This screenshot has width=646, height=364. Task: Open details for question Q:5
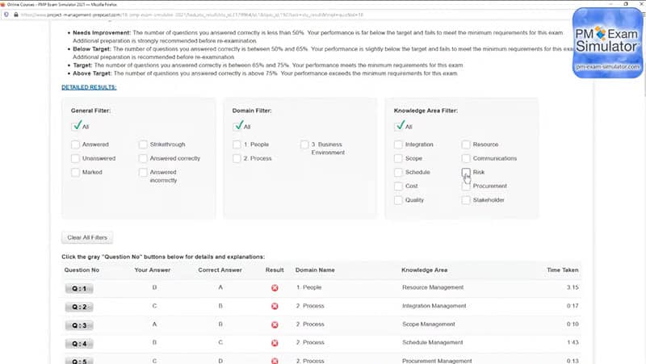[79, 361]
